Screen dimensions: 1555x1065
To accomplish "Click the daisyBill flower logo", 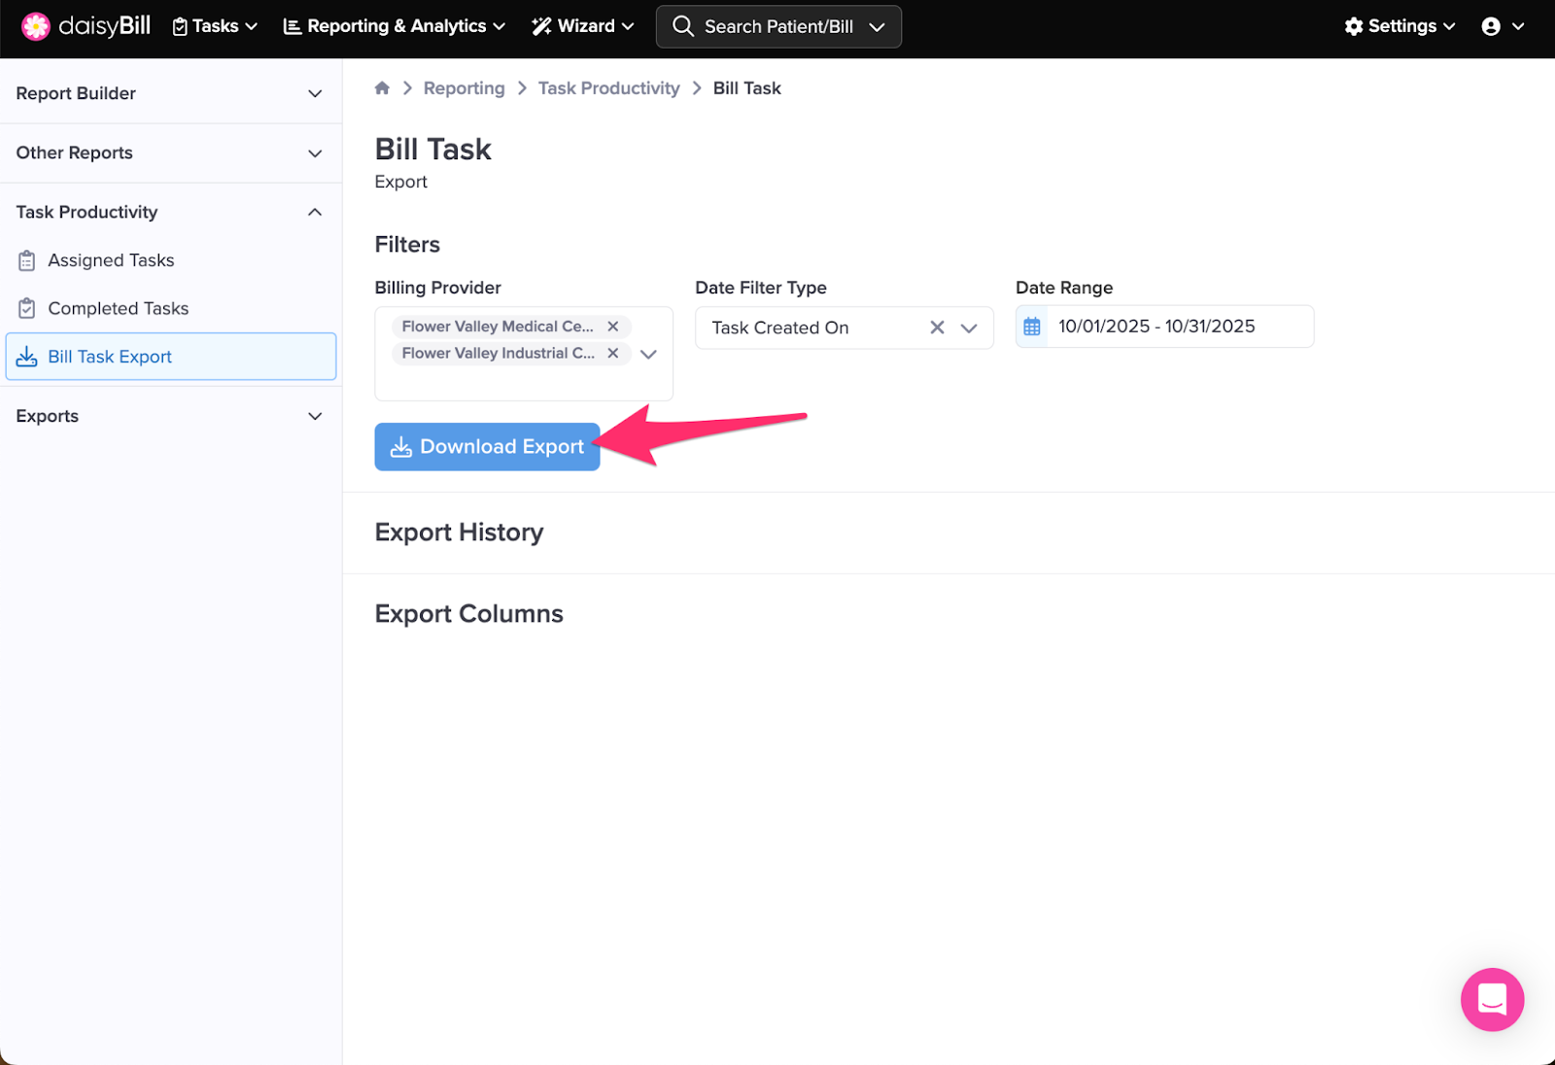I will (x=36, y=26).
